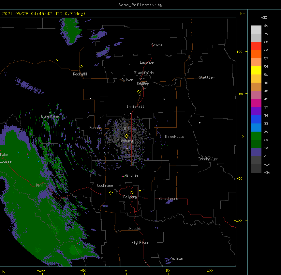The image size is (281, 275).
Task: Click the purple 10 dBZ legend swatch
Action: click(256, 152)
